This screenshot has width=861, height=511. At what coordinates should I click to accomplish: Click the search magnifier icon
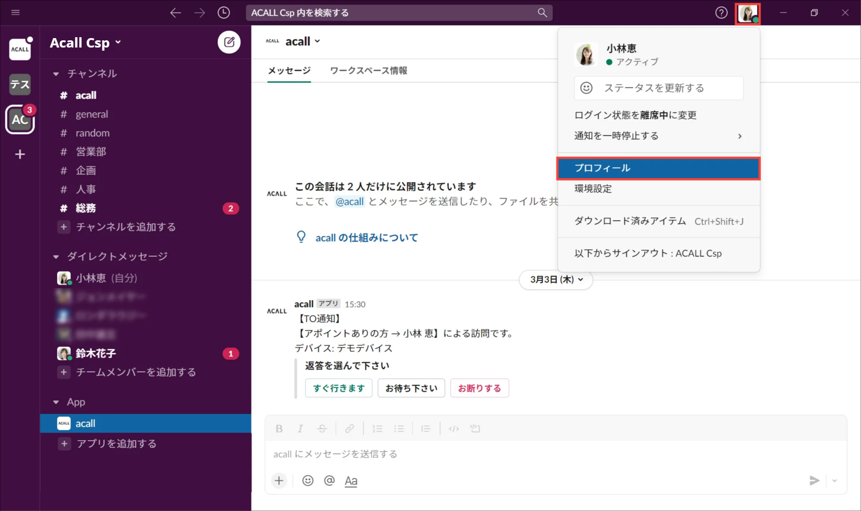click(x=542, y=13)
